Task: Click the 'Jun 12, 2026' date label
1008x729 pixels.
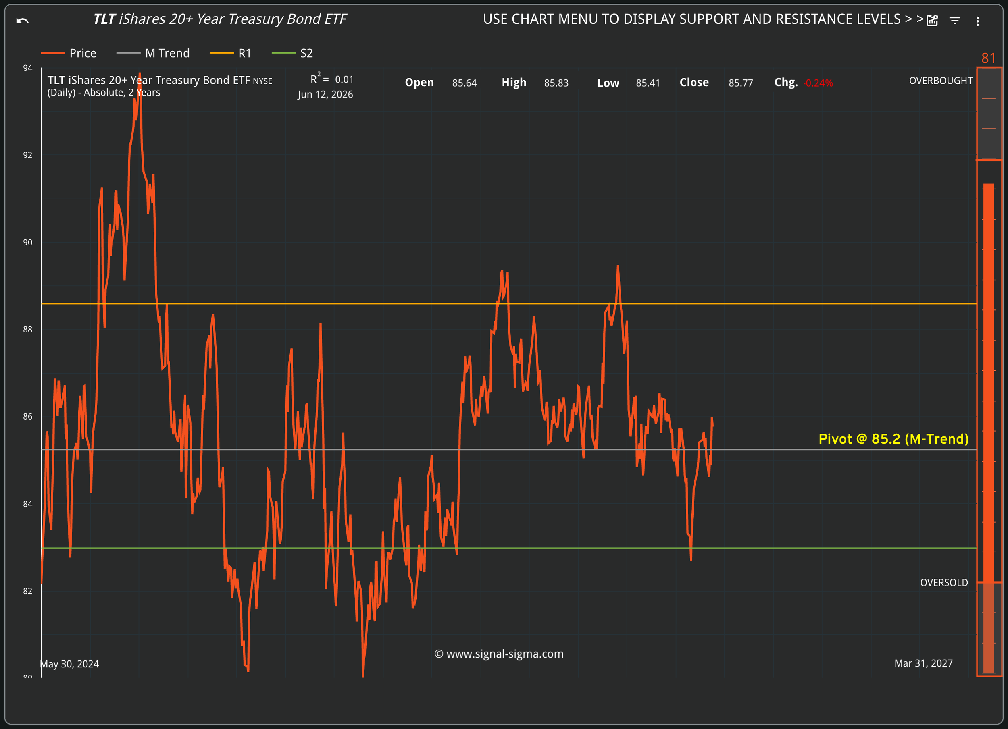Action: [325, 95]
